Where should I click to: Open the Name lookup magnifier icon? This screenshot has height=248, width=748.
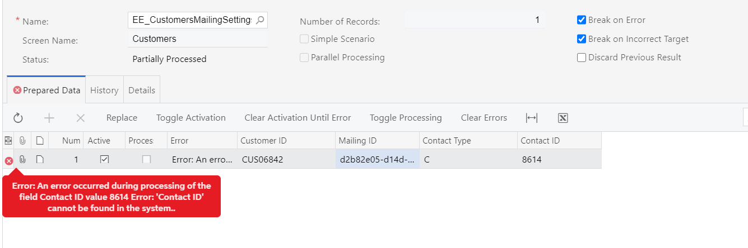pos(260,20)
